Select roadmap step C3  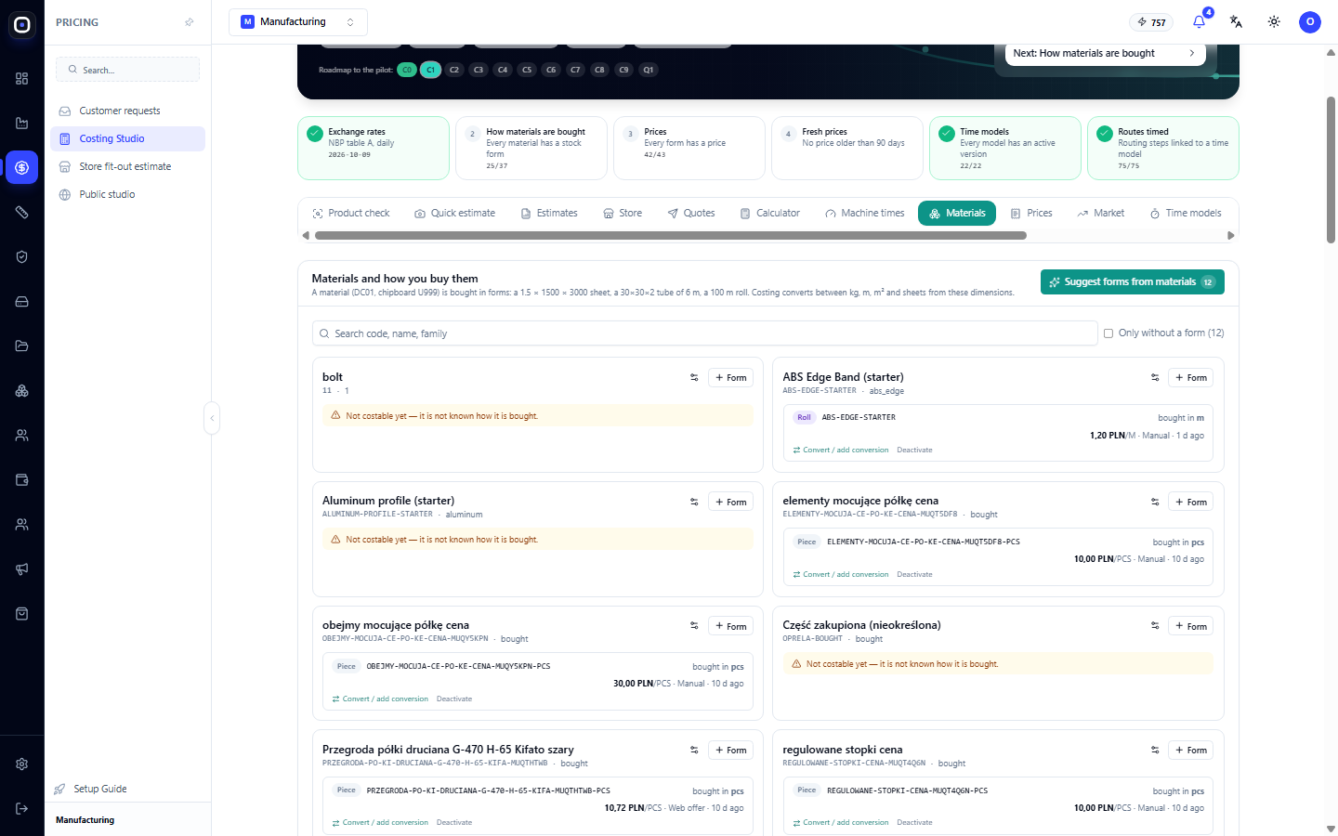point(479,70)
